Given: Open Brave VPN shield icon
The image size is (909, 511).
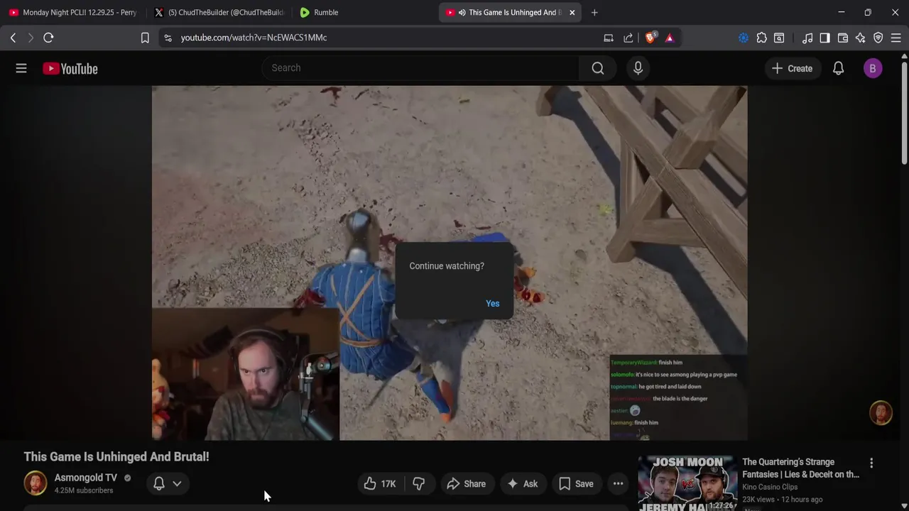Looking at the screenshot, I should (x=878, y=38).
